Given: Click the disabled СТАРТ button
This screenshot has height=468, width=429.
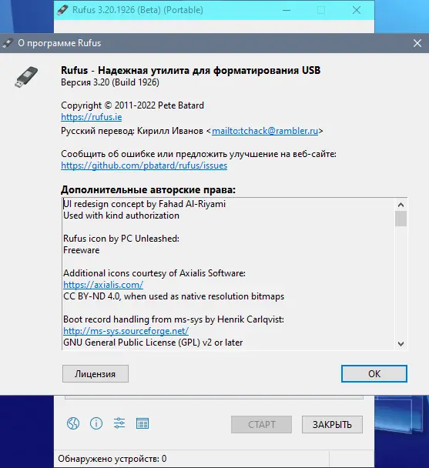Looking at the screenshot, I should pyautogui.click(x=261, y=424).
